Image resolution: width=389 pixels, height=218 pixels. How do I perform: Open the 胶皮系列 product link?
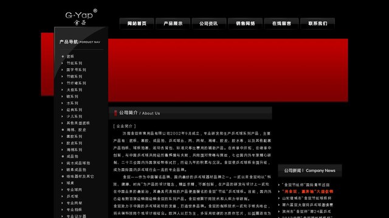(74, 143)
